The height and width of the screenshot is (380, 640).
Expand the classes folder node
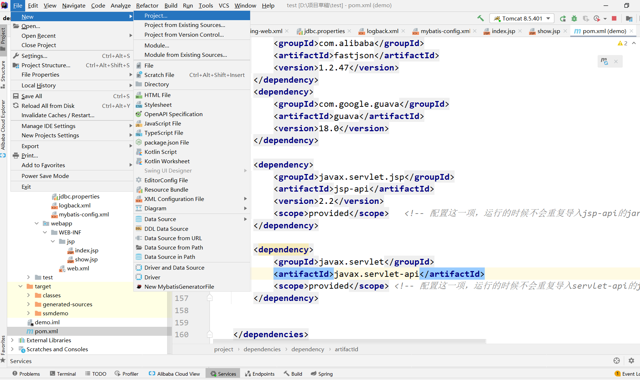(x=28, y=295)
